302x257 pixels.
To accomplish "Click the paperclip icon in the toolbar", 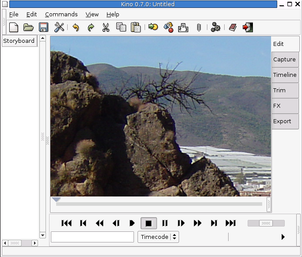I will pyautogui.click(x=199, y=28).
